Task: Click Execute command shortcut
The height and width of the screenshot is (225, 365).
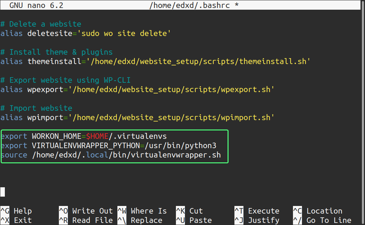Action: coord(264,210)
